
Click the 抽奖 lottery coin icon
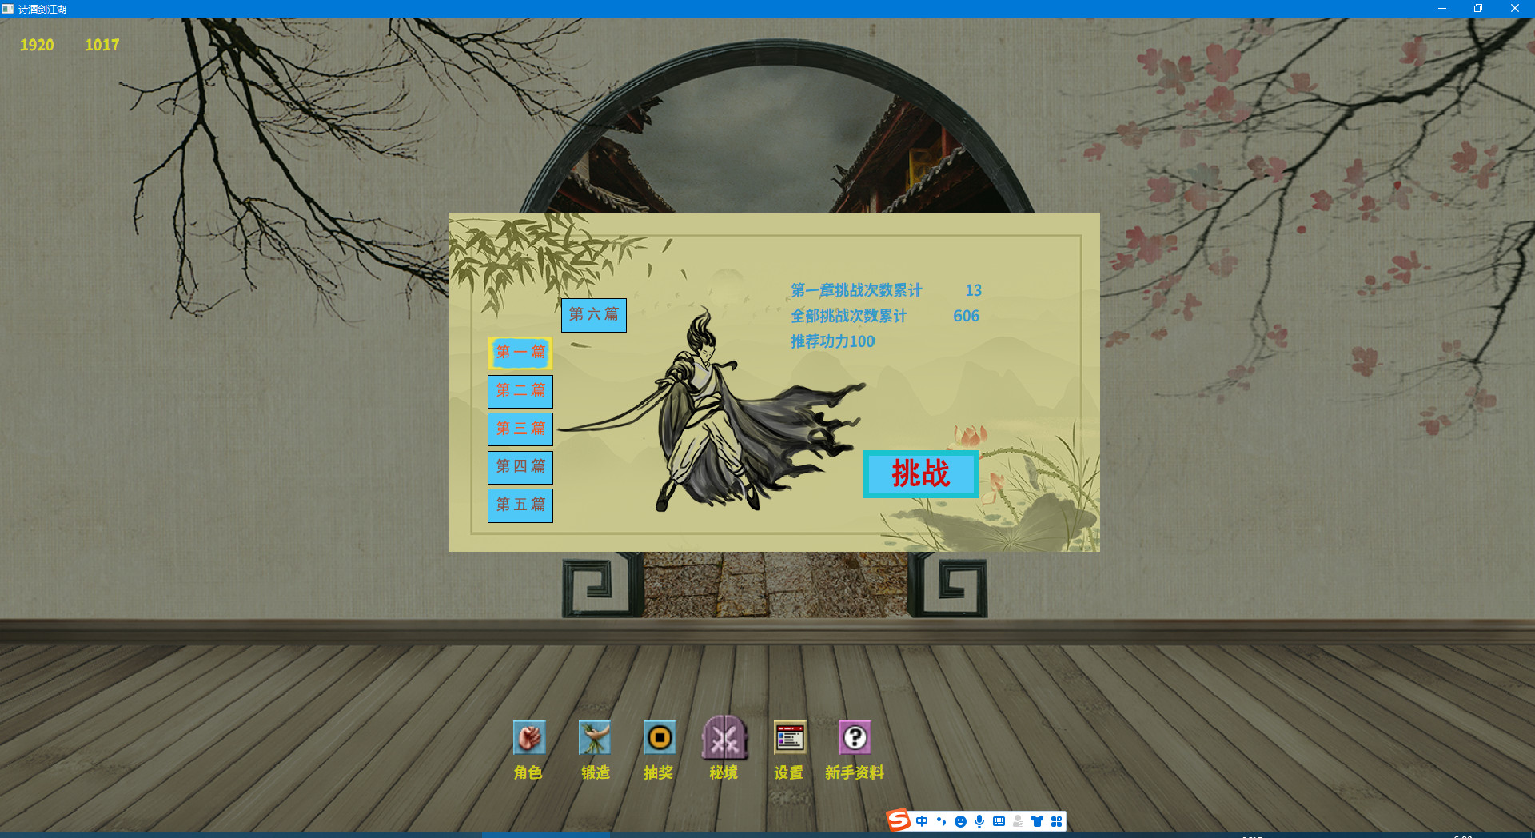point(660,738)
